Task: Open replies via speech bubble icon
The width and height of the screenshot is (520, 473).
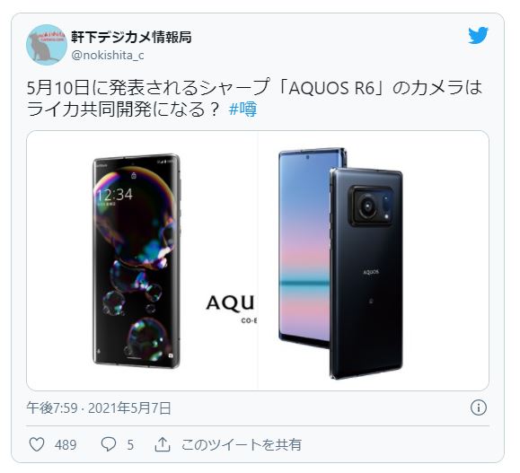Action: tap(108, 444)
